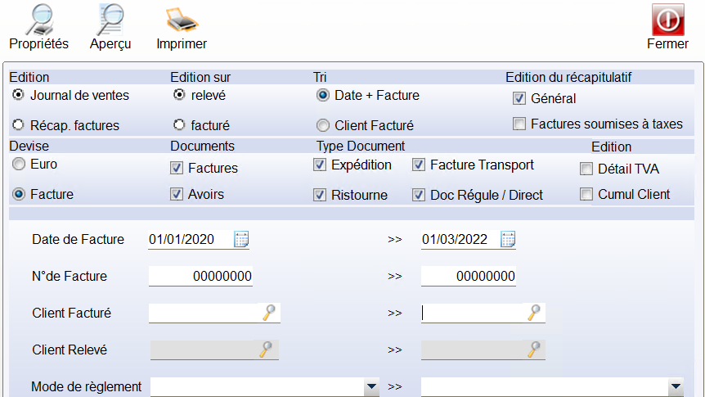
Task: Choose Client Facturé sort option
Action: [x=323, y=126]
